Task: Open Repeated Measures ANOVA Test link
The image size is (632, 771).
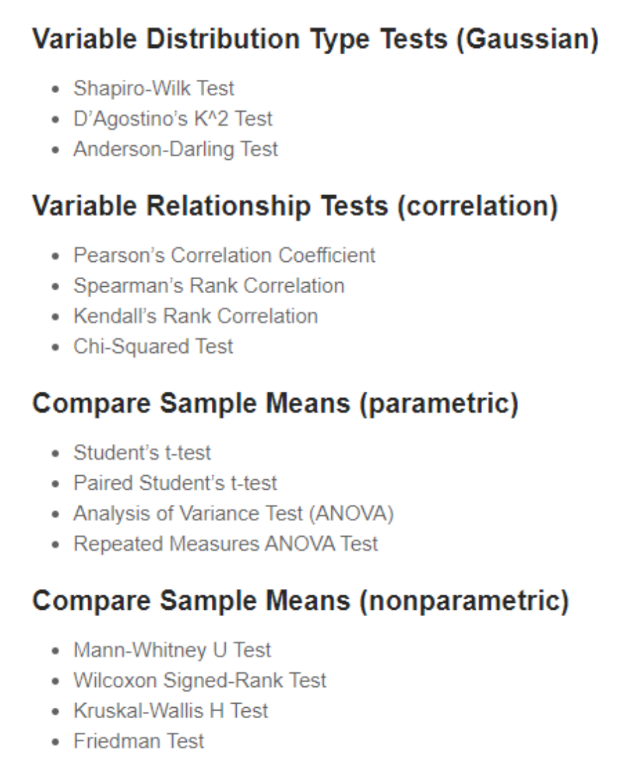Action: (226, 543)
